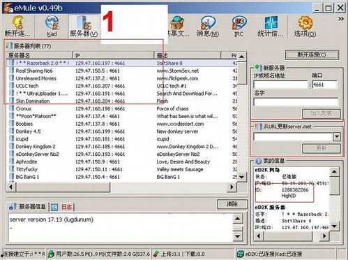
Task: Switch to the Log (日志) tab
Action: [x=62, y=207]
